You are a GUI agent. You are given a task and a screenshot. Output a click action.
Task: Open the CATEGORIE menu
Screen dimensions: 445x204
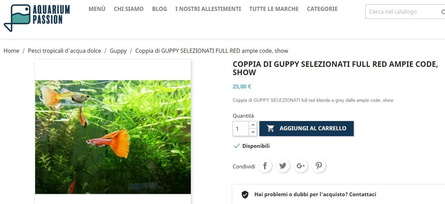pos(322,9)
